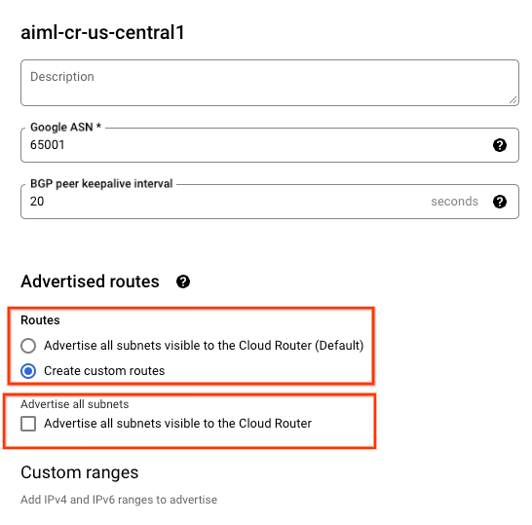532x525 pixels.
Task: Grab the Description box resize handle
Action: click(x=513, y=100)
